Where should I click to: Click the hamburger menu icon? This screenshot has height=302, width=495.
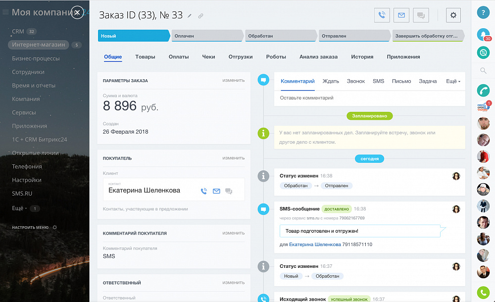tap(5, 12)
